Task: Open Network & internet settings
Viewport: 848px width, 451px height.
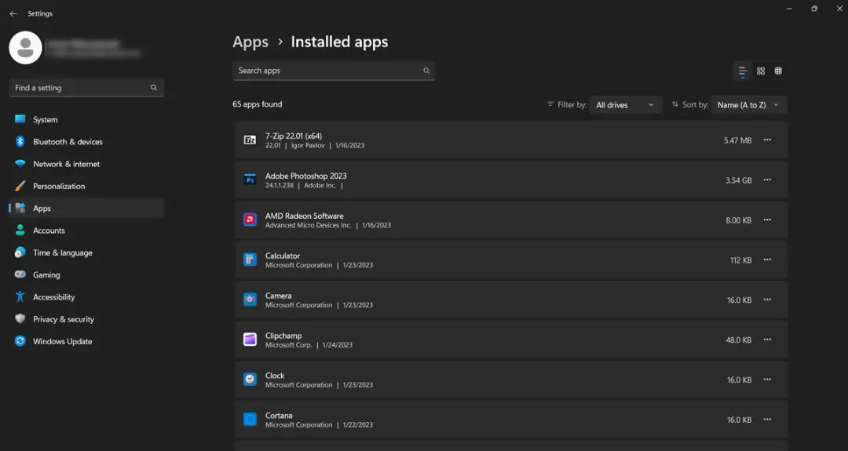Action: click(86, 164)
